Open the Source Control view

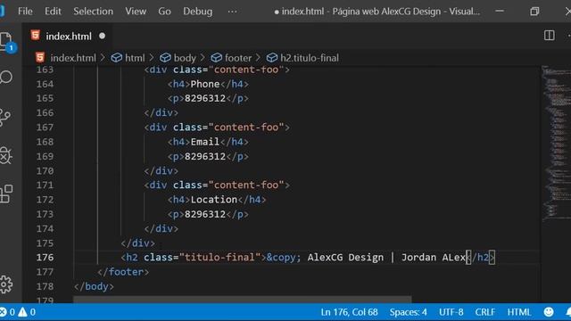pos(5,117)
